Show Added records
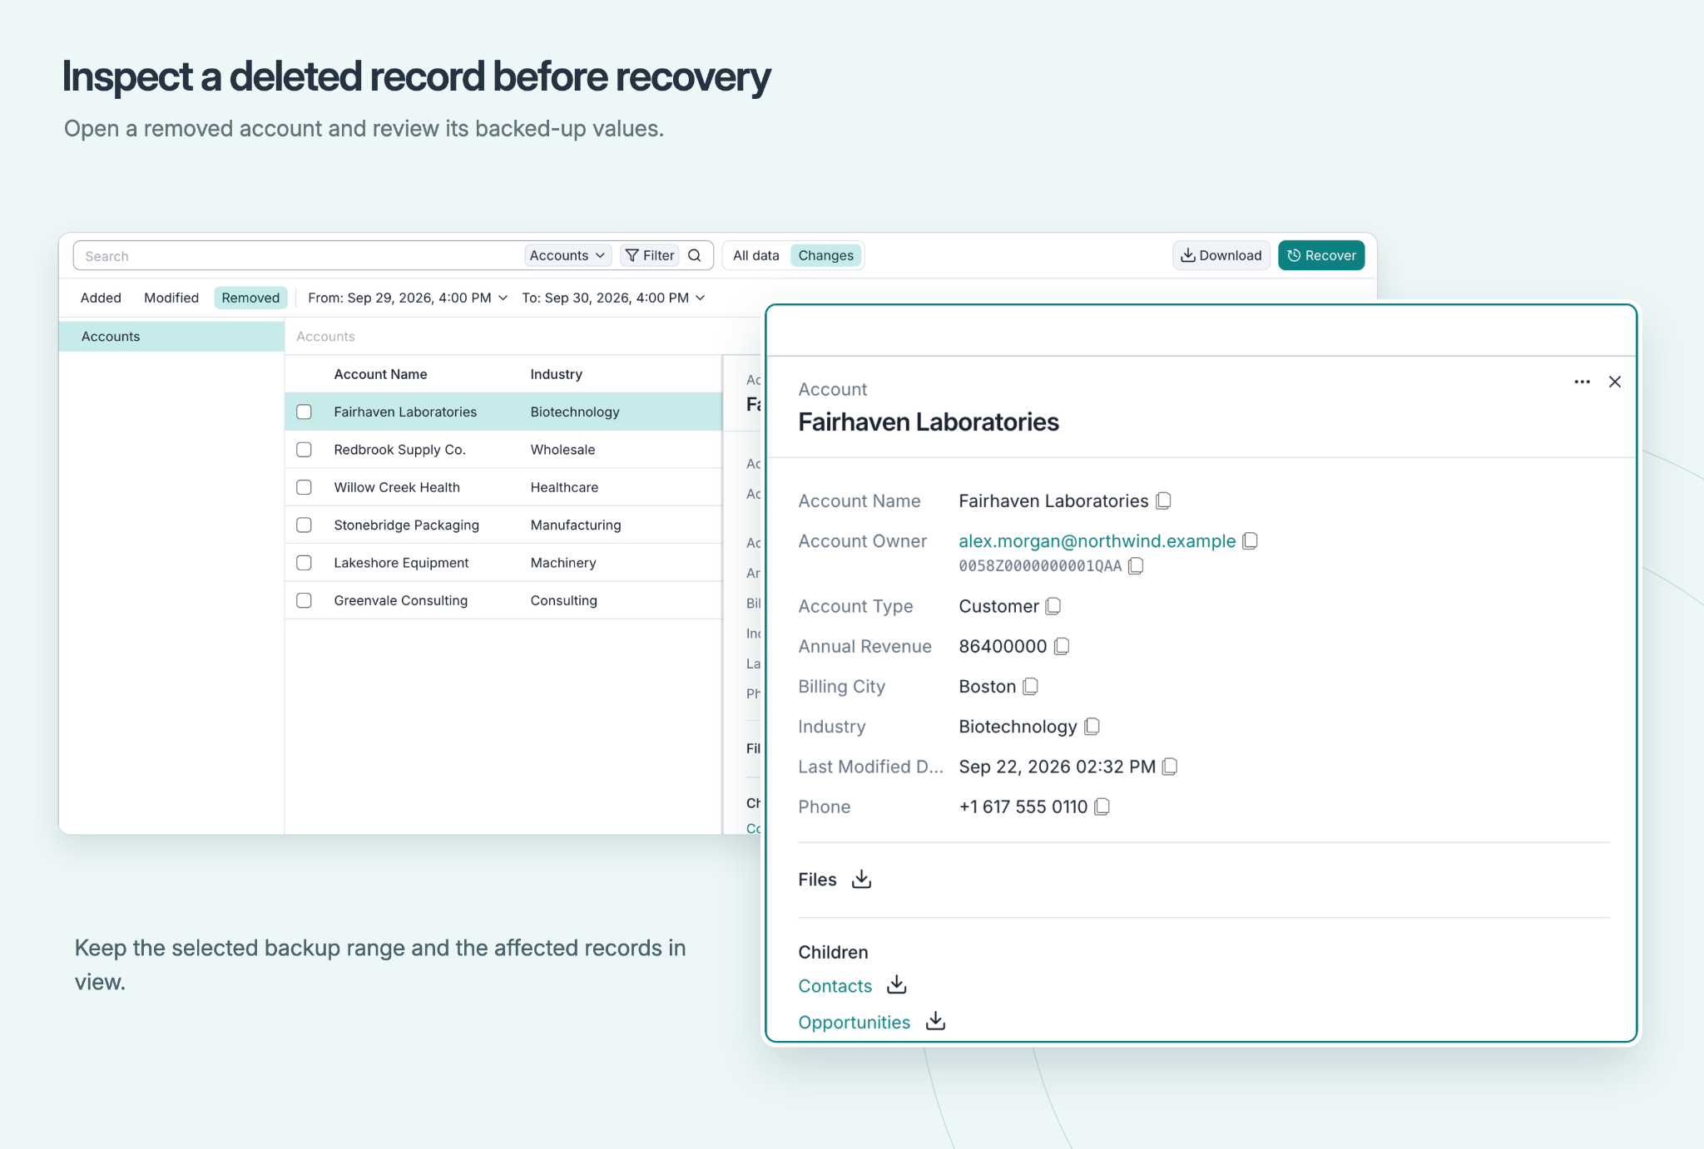Screen dimensions: 1704x1149 coord(101,298)
